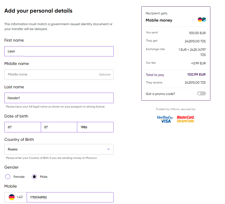Click the birth month field
The width and height of the screenshot is (225, 204).
point(59,127)
